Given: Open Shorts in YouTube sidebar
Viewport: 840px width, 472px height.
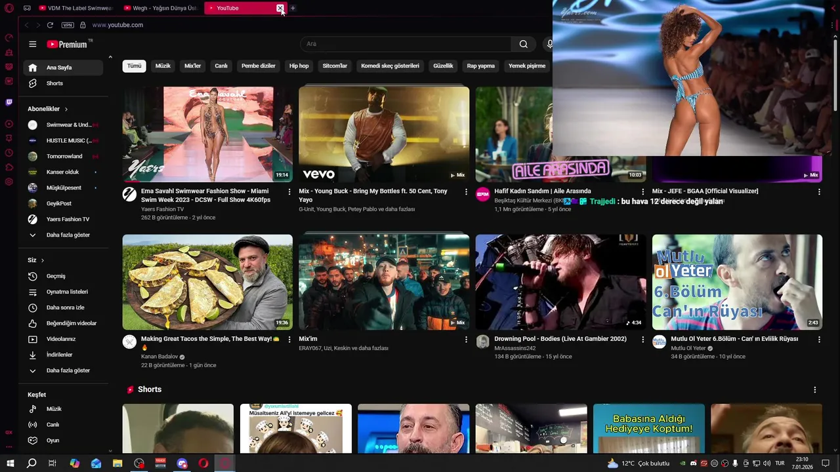Looking at the screenshot, I should (x=63, y=83).
